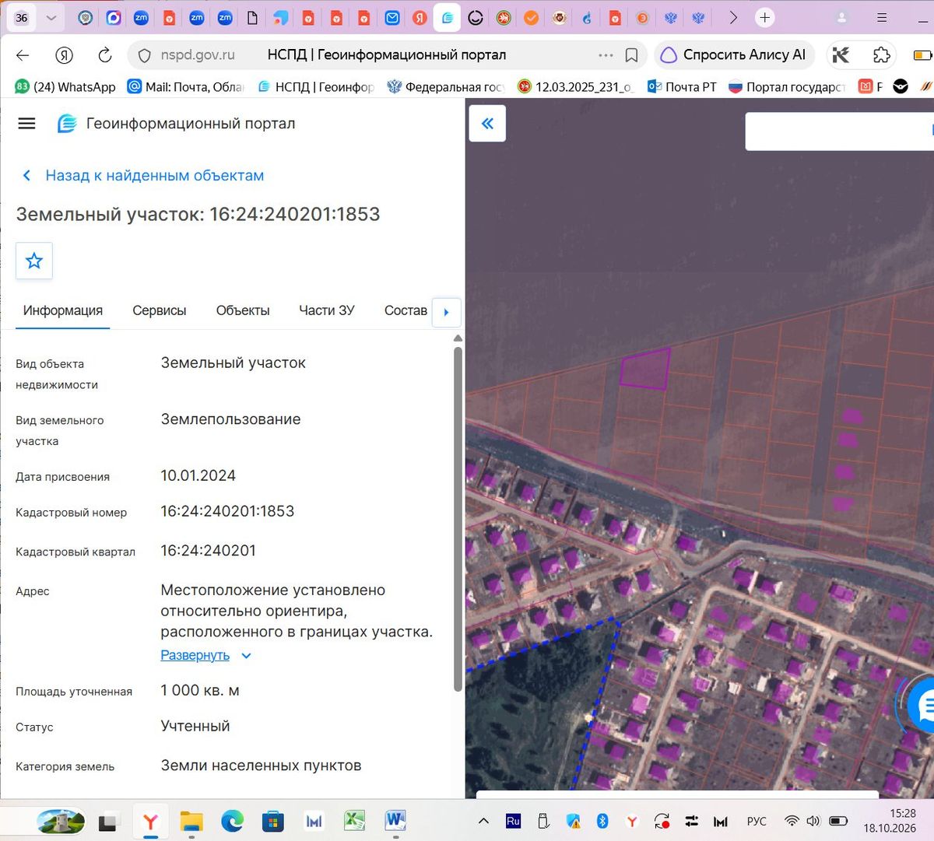This screenshot has height=841, width=934.
Task: Click the Wi-Fi tray icon
Action: (x=792, y=821)
